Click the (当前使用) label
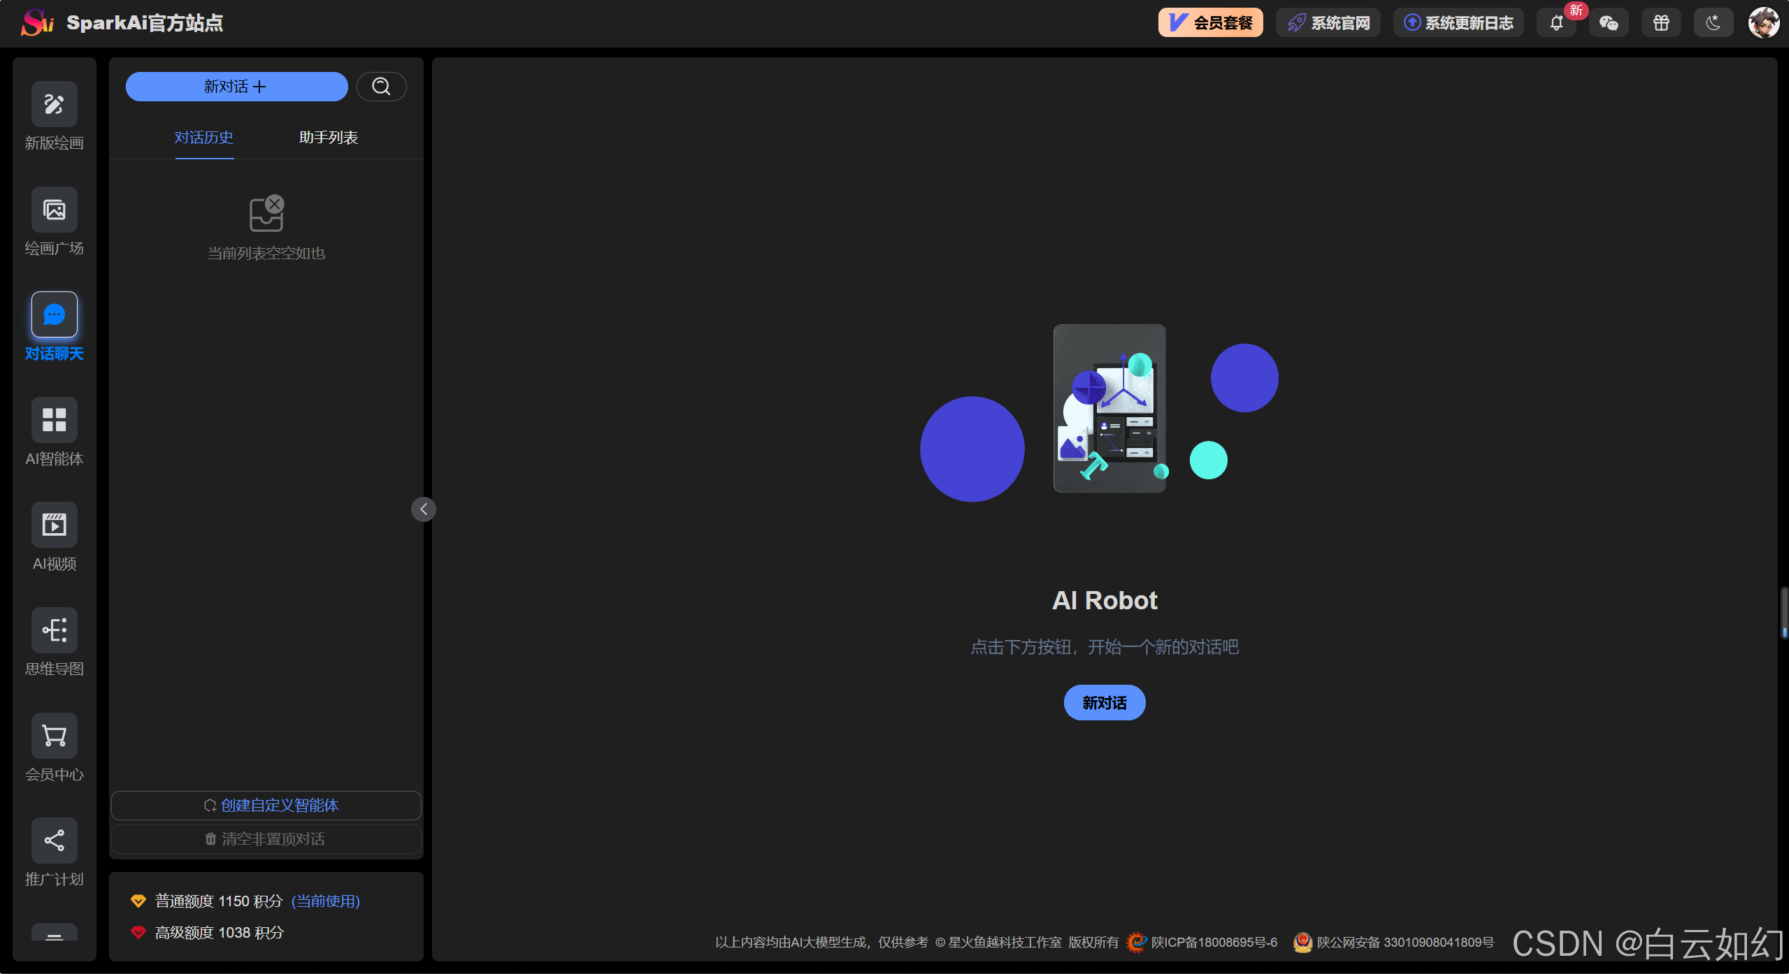 (326, 901)
